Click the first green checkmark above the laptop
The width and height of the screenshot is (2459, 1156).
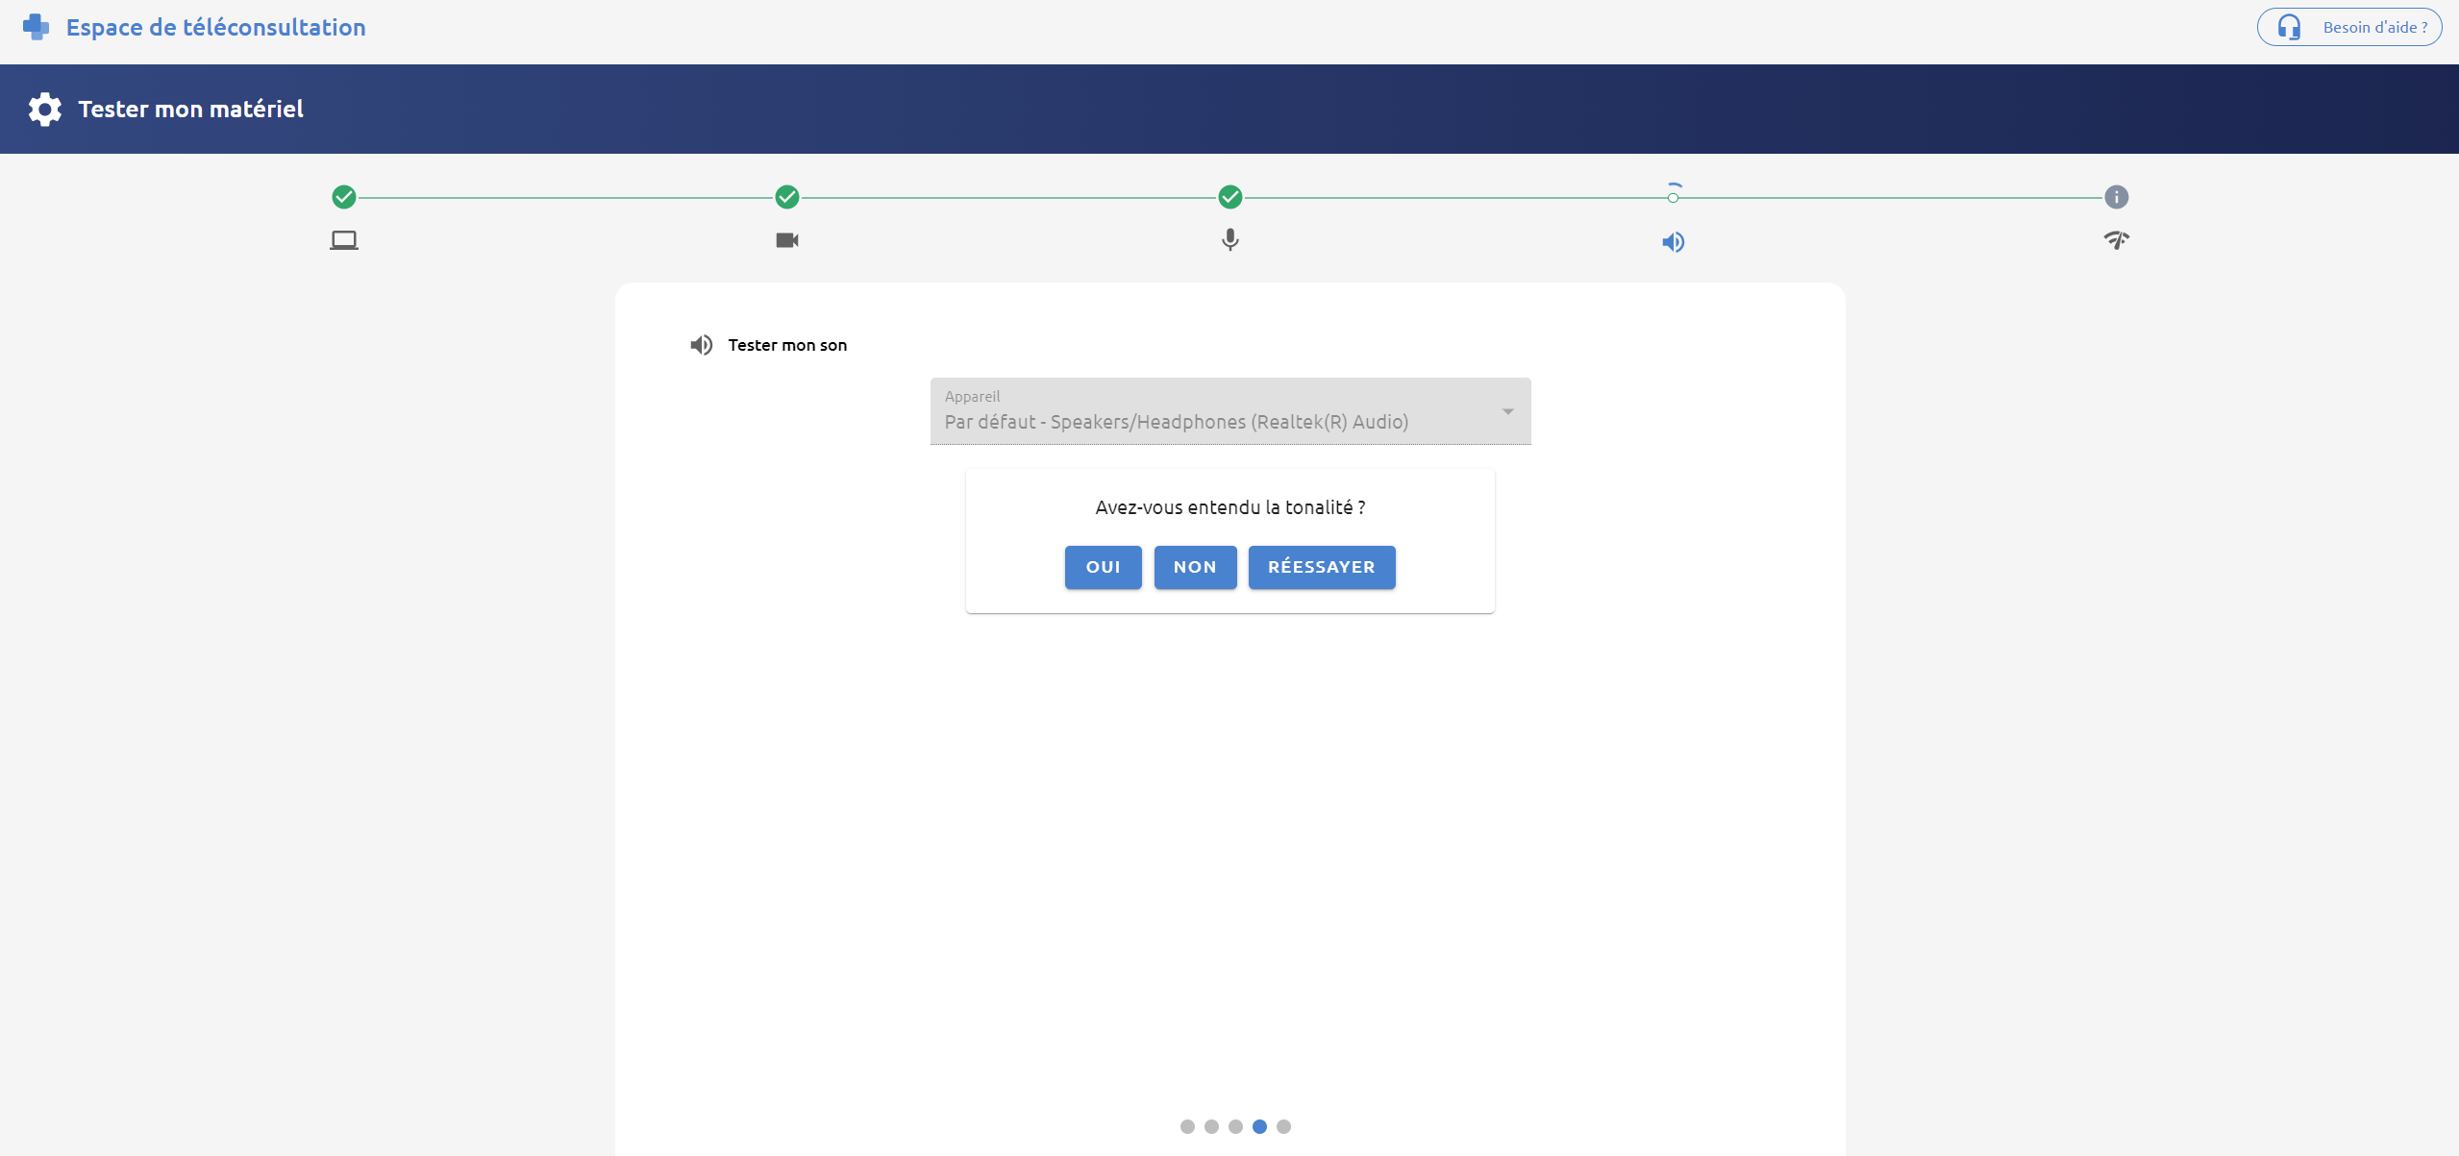344,197
